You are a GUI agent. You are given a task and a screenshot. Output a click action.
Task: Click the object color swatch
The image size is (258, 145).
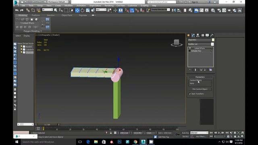pyautogui.click(x=213, y=40)
